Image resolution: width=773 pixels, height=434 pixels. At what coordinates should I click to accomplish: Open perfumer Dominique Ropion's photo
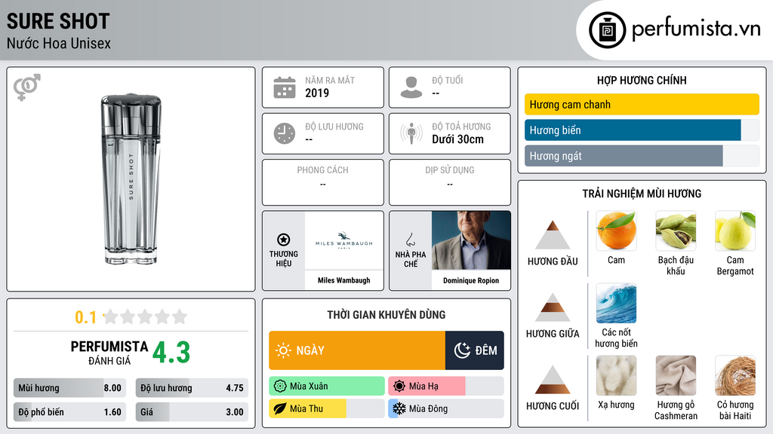[471, 240]
